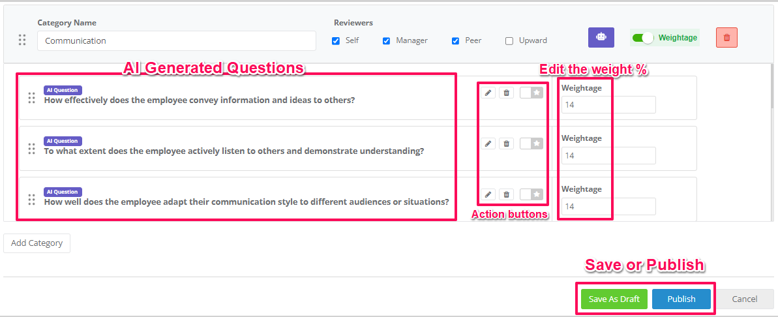Screen dimensions: 778x317
Task: Toggle star switch on communication style question
Action: [531, 194]
